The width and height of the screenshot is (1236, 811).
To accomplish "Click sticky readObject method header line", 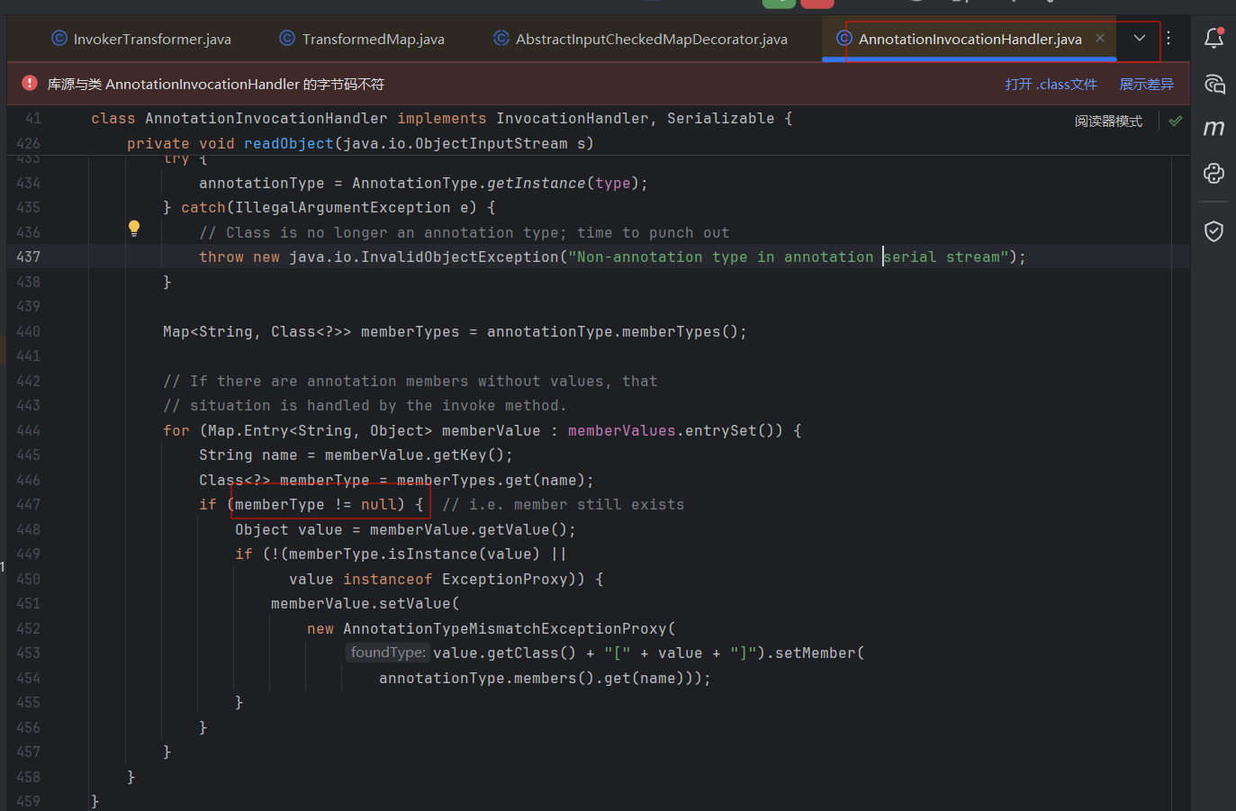I will pyautogui.click(x=360, y=143).
